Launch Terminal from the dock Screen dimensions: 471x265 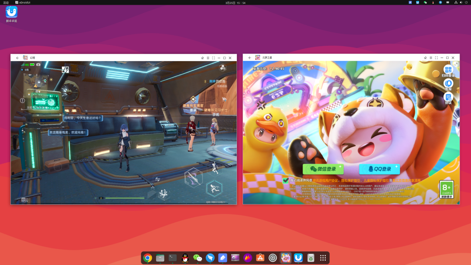(173, 258)
